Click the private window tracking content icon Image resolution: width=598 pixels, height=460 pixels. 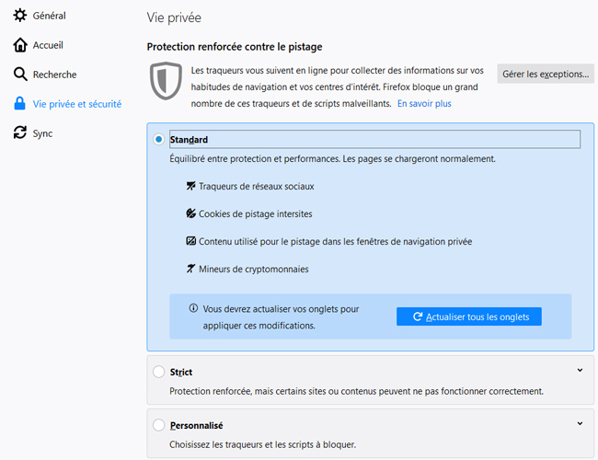point(191,241)
